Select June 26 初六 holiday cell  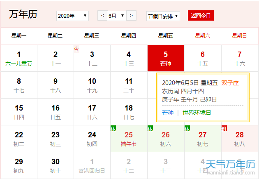coord(166,139)
